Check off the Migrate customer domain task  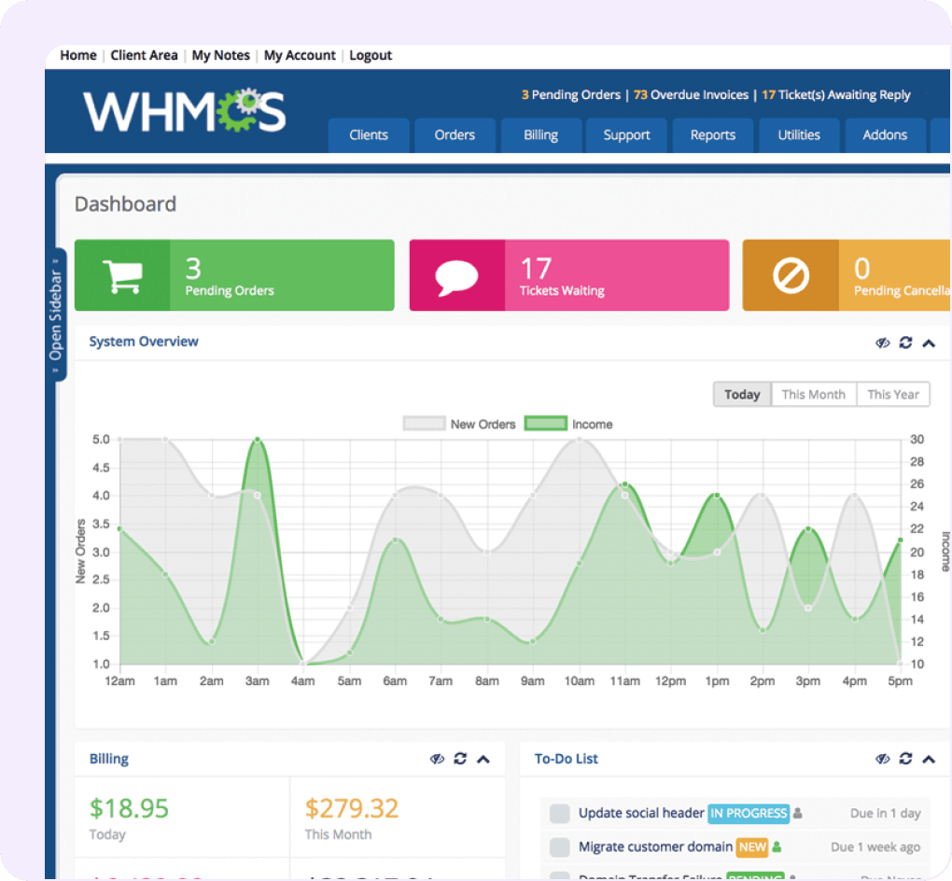coord(560,847)
